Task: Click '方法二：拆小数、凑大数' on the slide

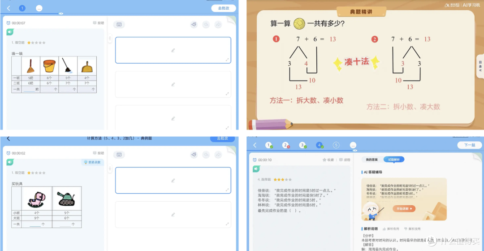Action: [x=403, y=107]
